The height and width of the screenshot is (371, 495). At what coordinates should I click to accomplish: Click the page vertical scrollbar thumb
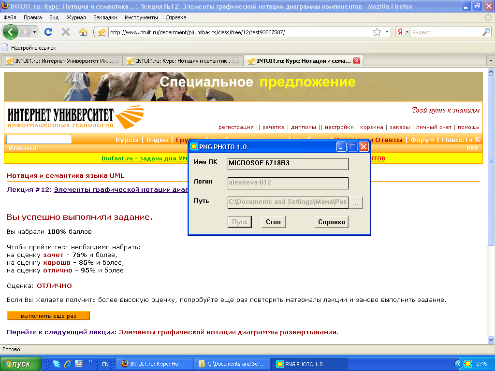click(491, 160)
